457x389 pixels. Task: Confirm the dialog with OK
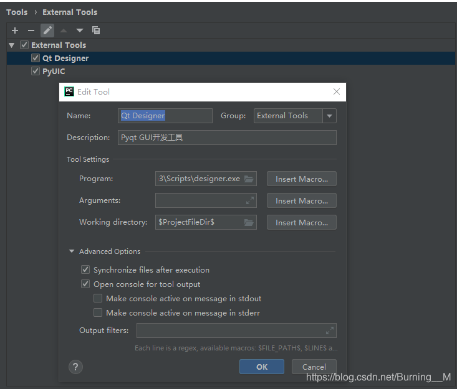pyautogui.click(x=262, y=367)
